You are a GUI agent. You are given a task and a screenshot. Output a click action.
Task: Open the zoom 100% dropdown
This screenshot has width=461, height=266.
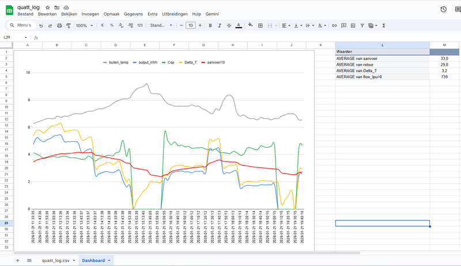click(x=84, y=25)
